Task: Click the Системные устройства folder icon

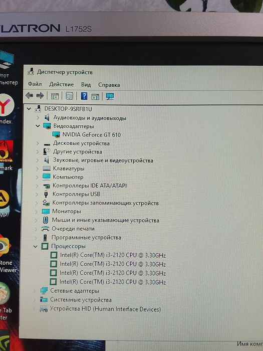Action: pyautogui.click(x=44, y=299)
